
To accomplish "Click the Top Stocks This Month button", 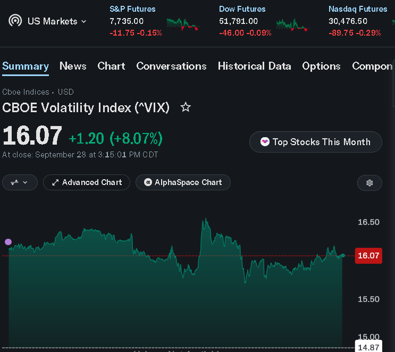I will click(315, 142).
